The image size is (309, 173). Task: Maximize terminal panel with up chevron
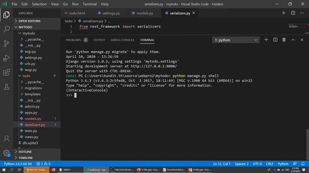(x=293, y=40)
